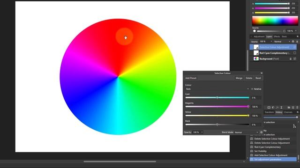Select 'Red-Cyan Complementary' history entry
This screenshot has height=168, width=300.
coord(273,147)
